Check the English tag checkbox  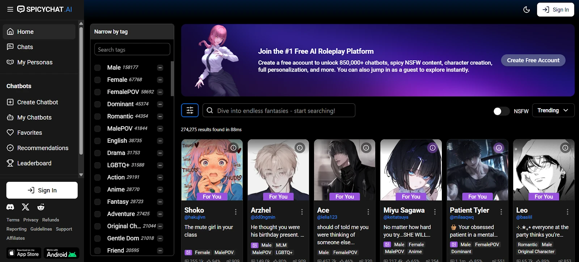pos(97,141)
